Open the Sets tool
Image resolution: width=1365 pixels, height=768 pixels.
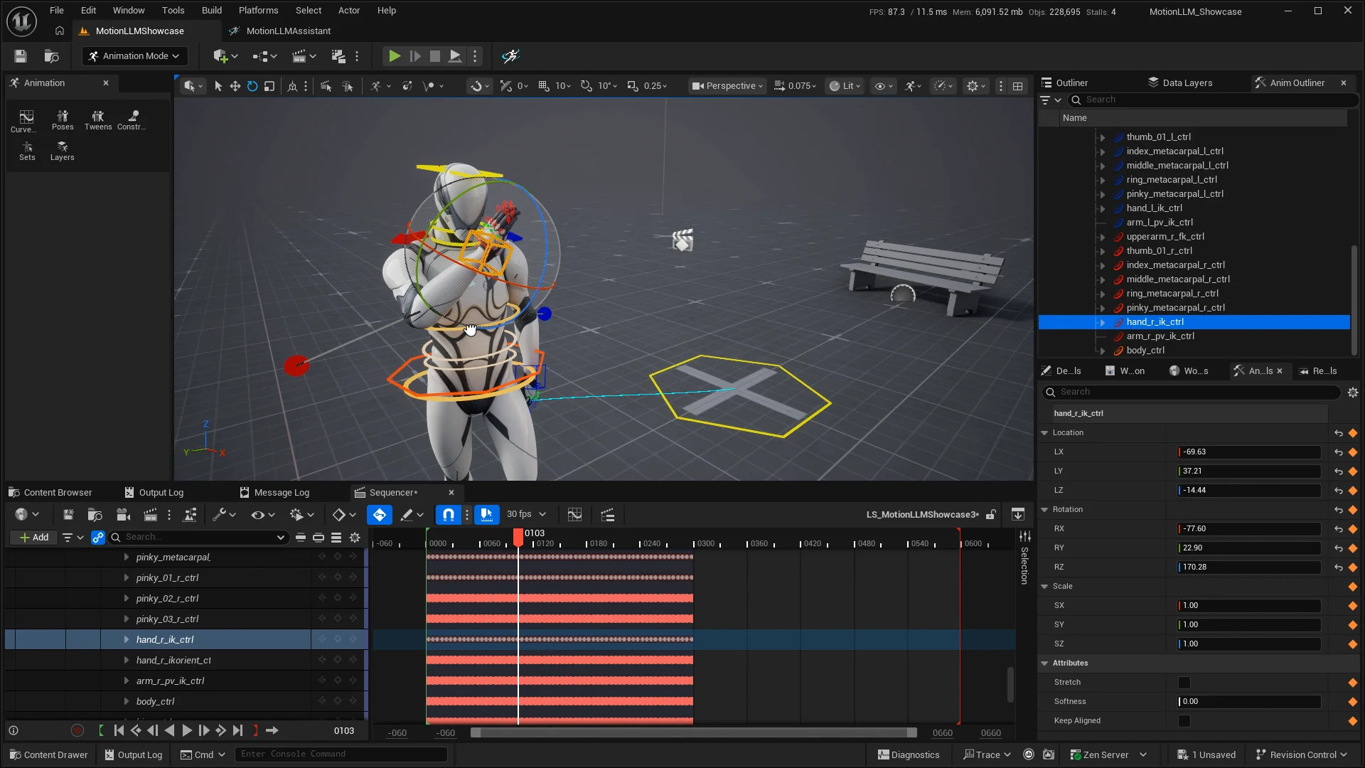point(27,151)
